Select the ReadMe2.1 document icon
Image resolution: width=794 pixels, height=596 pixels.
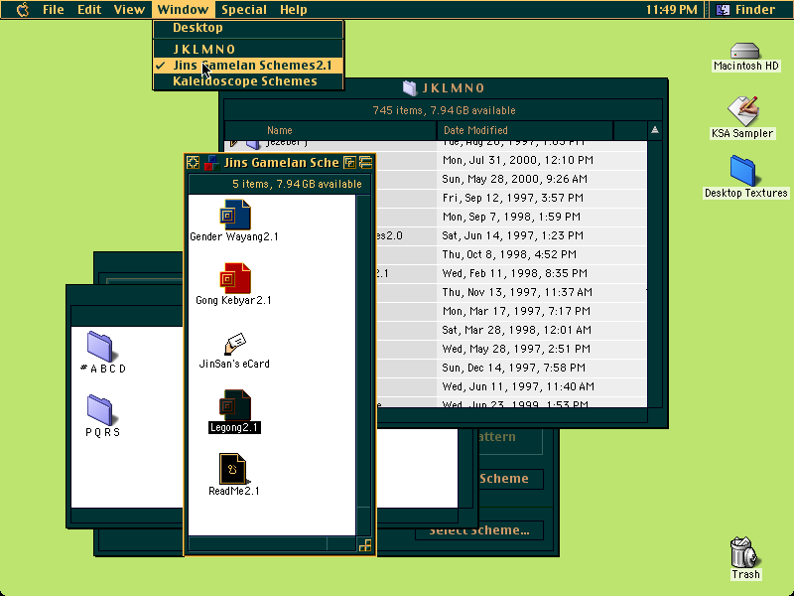tap(233, 475)
